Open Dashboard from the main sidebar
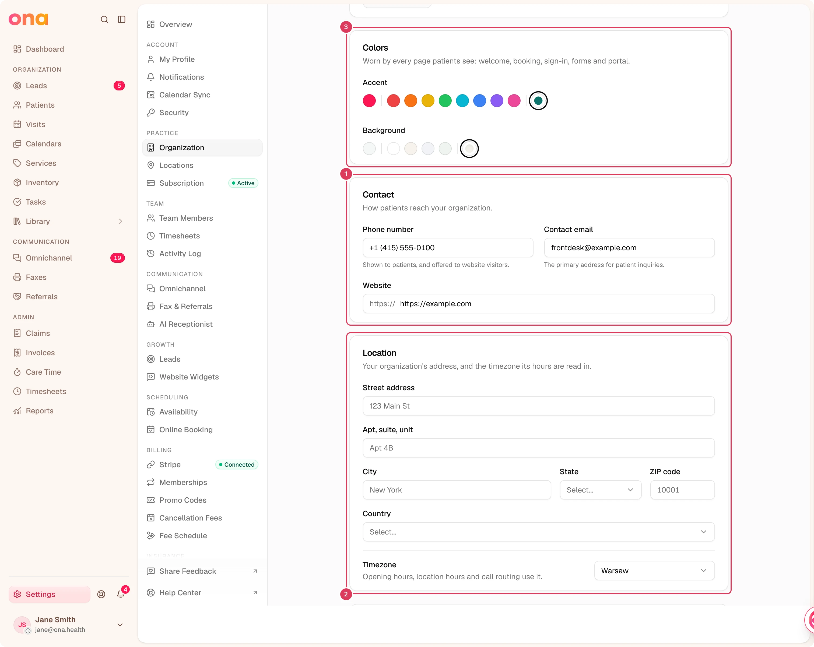This screenshot has width=814, height=647. tap(68, 49)
